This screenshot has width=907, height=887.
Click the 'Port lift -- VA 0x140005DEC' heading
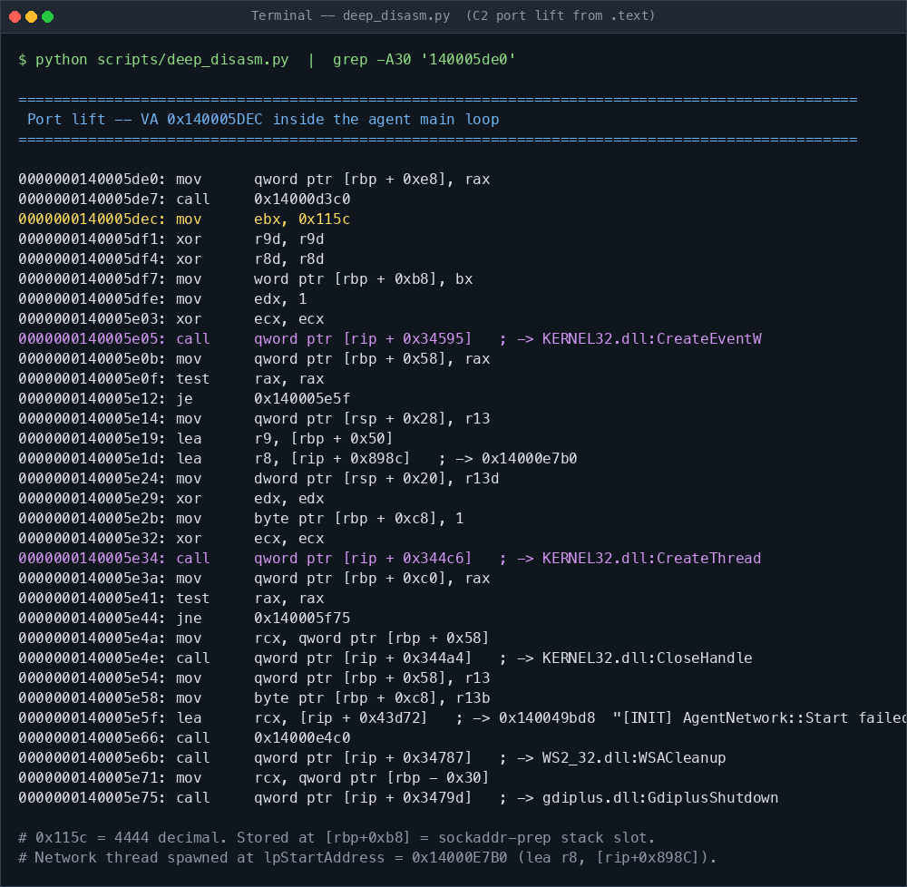144,120
